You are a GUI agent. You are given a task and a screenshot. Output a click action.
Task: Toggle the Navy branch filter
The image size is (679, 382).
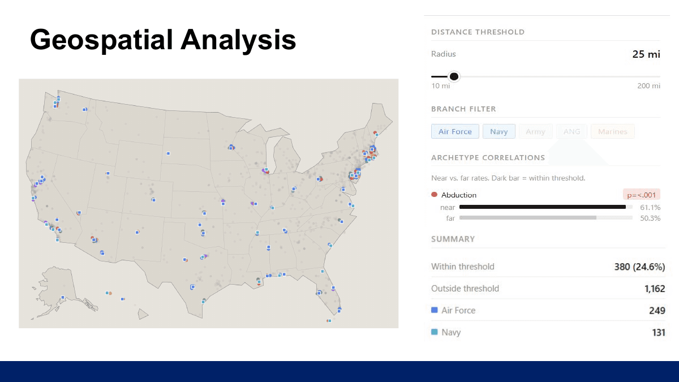[498, 131]
